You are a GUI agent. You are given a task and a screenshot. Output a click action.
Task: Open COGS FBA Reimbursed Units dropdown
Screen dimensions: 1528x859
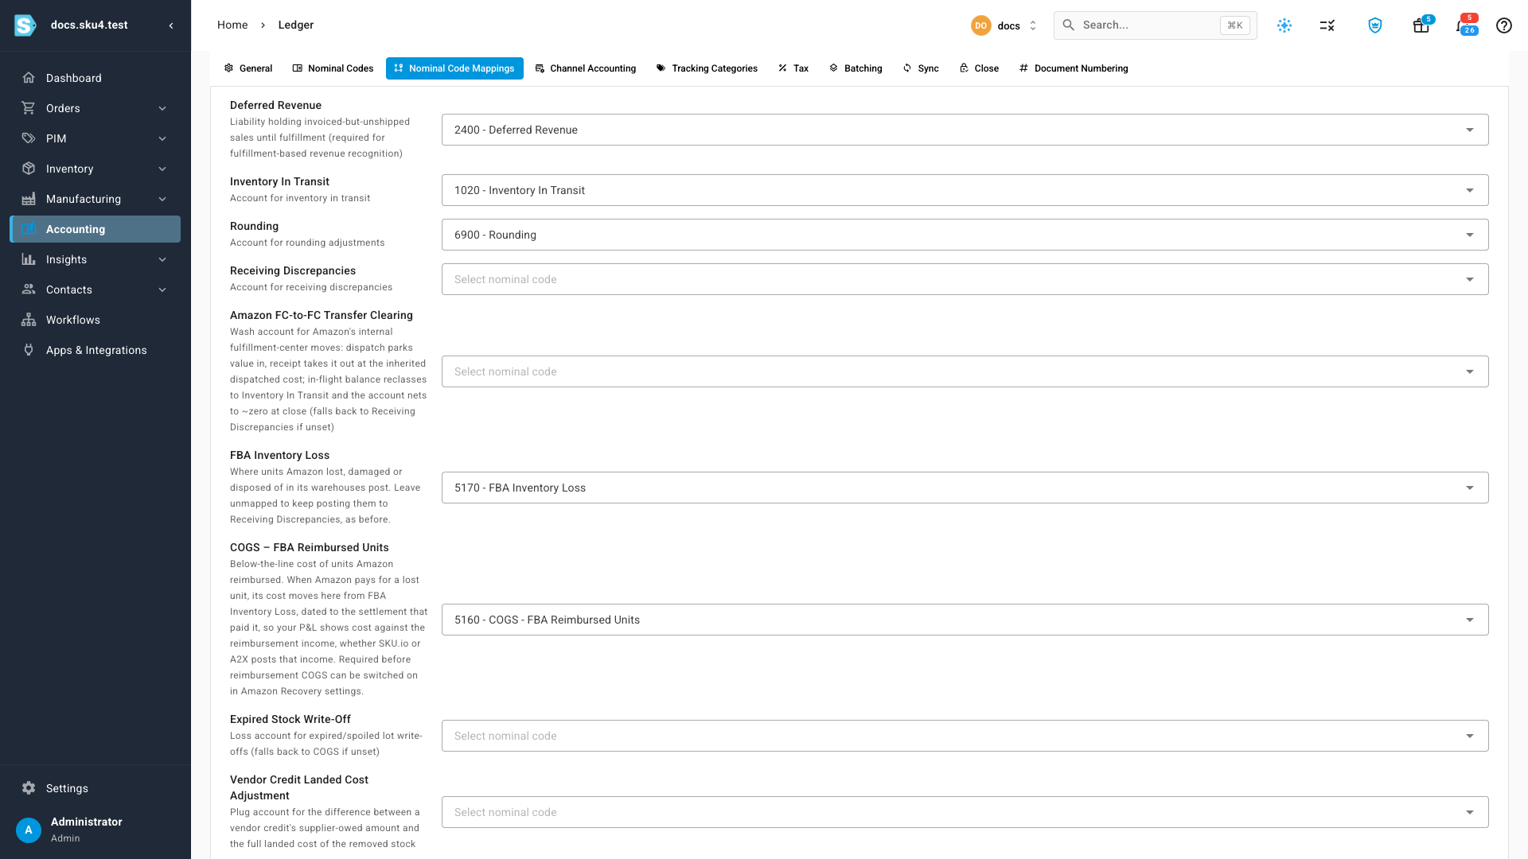click(965, 620)
